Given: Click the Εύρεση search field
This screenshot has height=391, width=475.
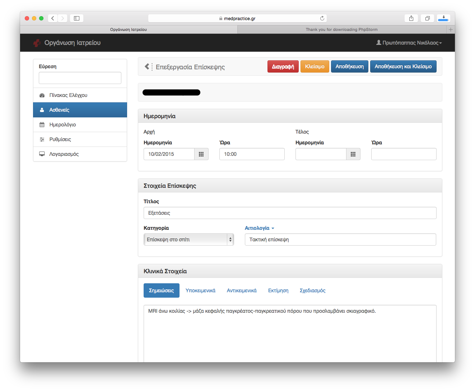Looking at the screenshot, I should [80, 78].
